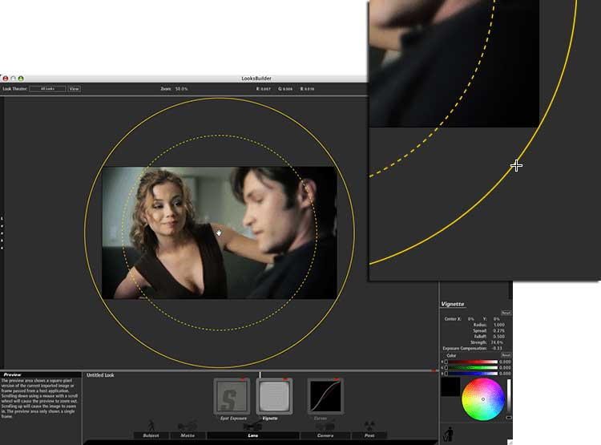This screenshot has height=445, width=601.
Task: Click the walking figure Subject icon
Action: 151,426
